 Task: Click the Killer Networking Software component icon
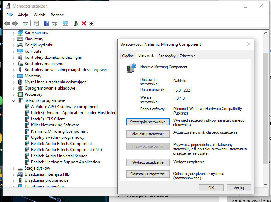point(27,125)
